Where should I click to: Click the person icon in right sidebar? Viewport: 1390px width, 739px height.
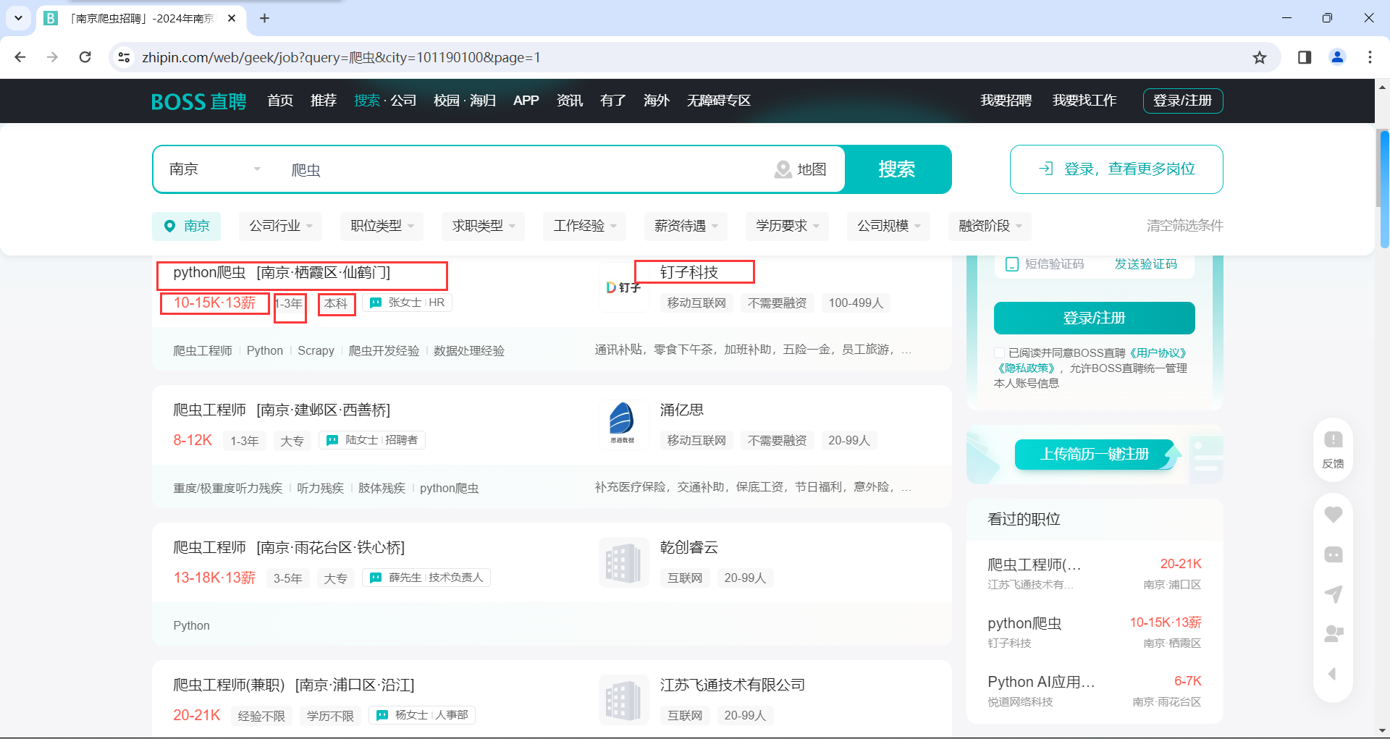click(1333, 634)
